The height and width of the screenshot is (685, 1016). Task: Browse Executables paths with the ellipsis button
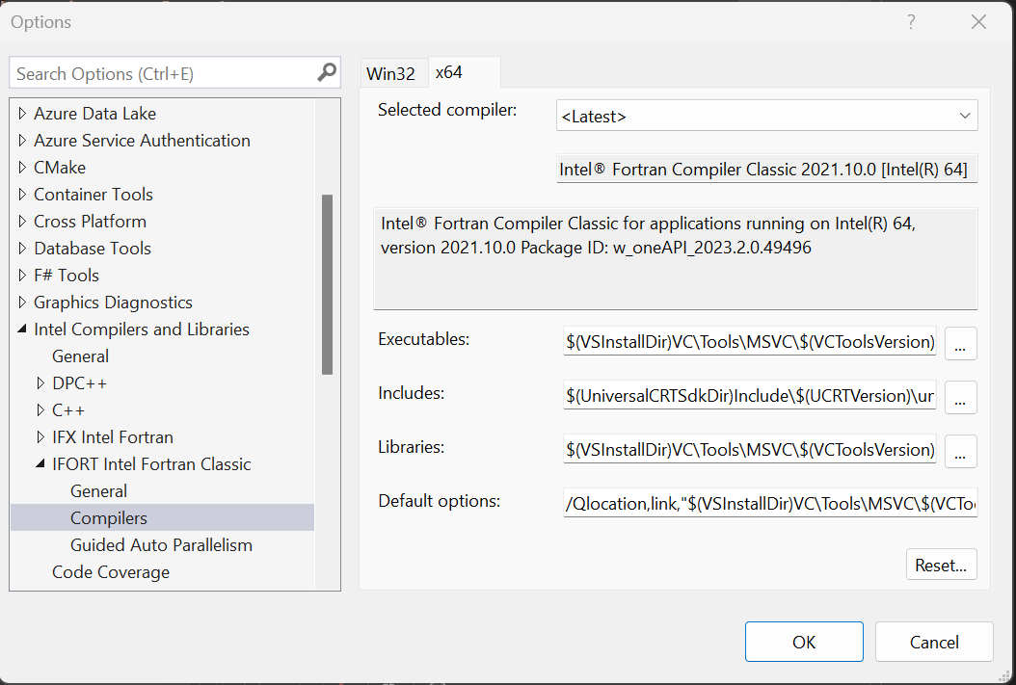click(961, 343)
